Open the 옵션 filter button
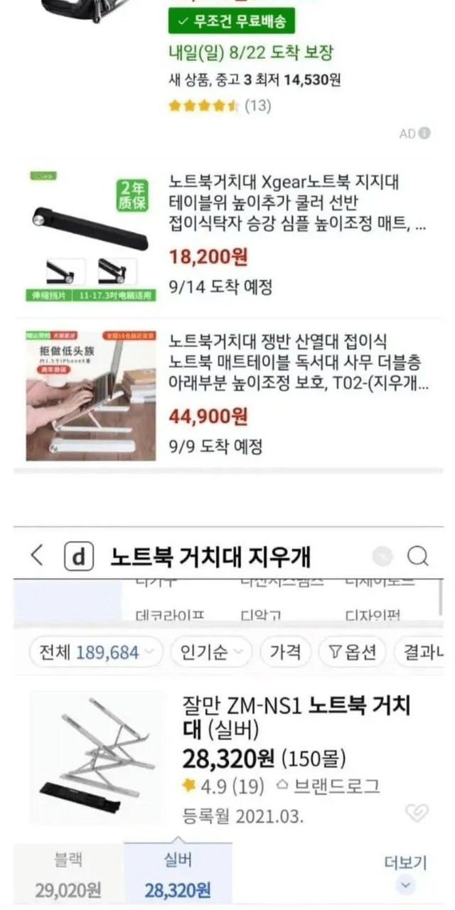 tap(352, 652)
